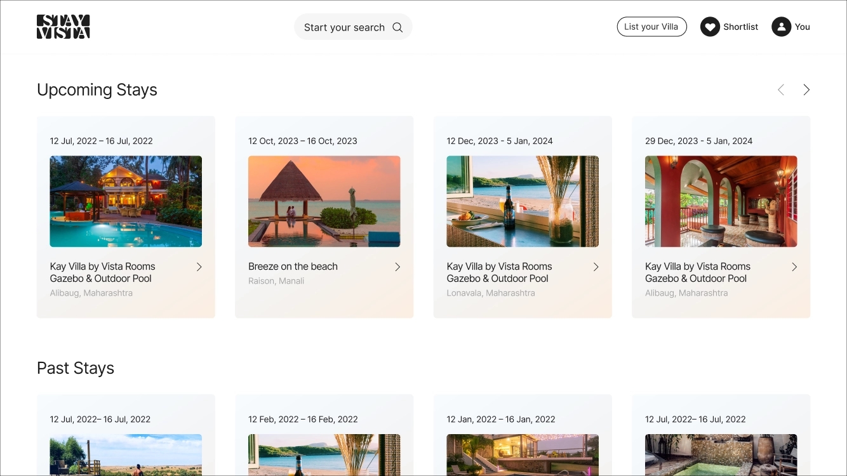Open the chevron on Breeze on the beach card
Screen dimensions: 847x476
pos(397,267)
